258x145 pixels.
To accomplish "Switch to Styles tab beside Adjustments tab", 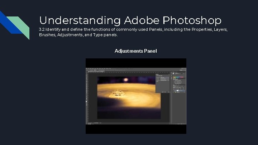I will (177, 78).
